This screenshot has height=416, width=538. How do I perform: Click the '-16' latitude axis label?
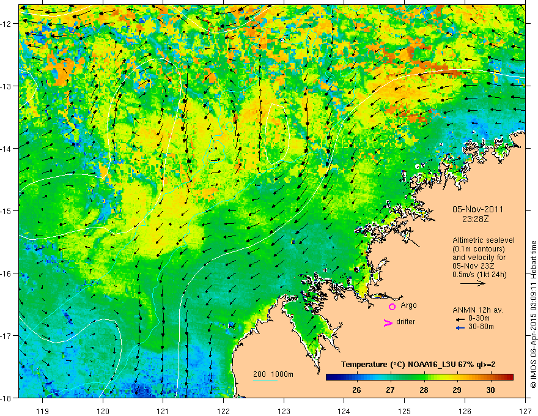click(7, 273)
